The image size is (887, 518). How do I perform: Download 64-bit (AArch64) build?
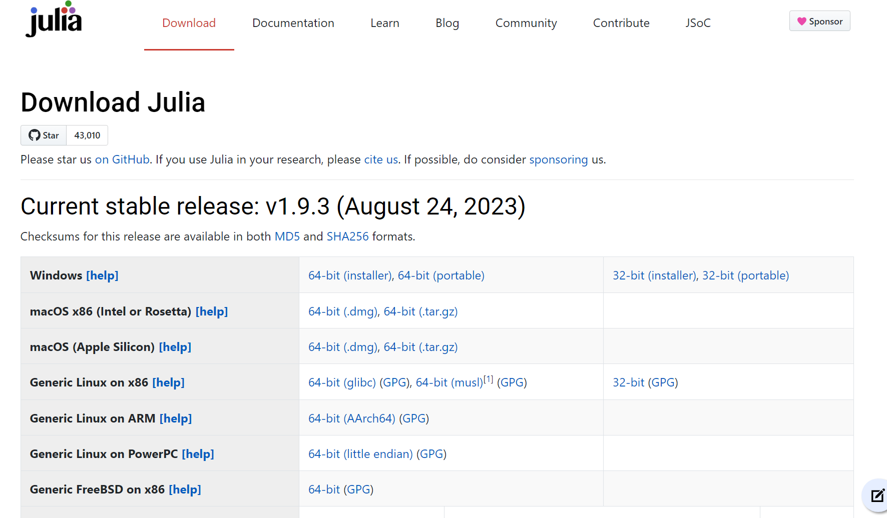coord(352,418)
